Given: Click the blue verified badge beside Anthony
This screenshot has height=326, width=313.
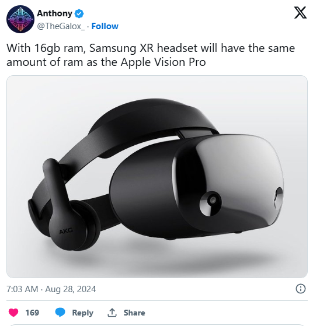Looking at the screenshot, I should point(79,13).
